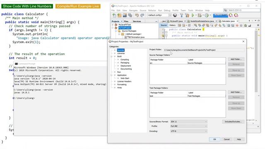The image size is (265, 149).
Task: Click the NetBeans editor vertical scrollbar
Action: tap(256, 62)
